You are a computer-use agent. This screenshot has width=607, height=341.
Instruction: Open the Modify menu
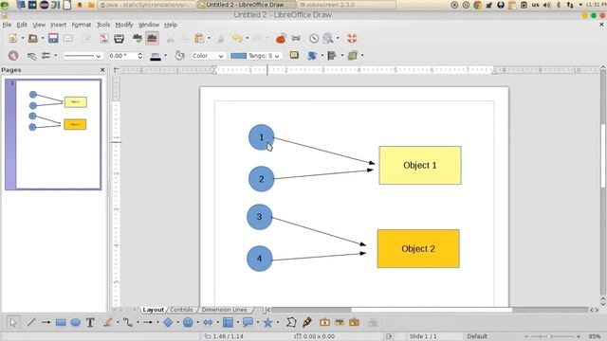point(124,25)
